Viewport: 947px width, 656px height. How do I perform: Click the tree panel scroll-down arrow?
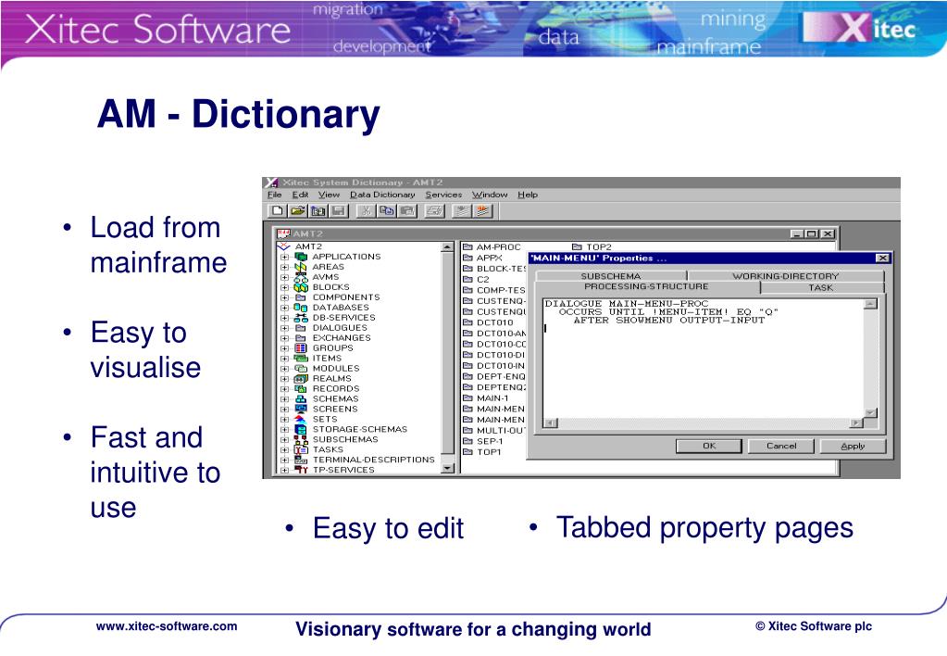[447, 469]
